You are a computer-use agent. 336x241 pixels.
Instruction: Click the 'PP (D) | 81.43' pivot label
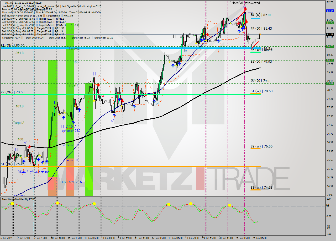point(261,28)
